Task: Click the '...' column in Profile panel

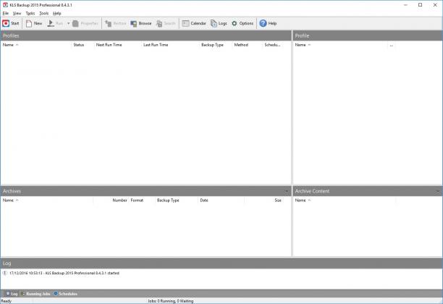Action: pos(392,45)
